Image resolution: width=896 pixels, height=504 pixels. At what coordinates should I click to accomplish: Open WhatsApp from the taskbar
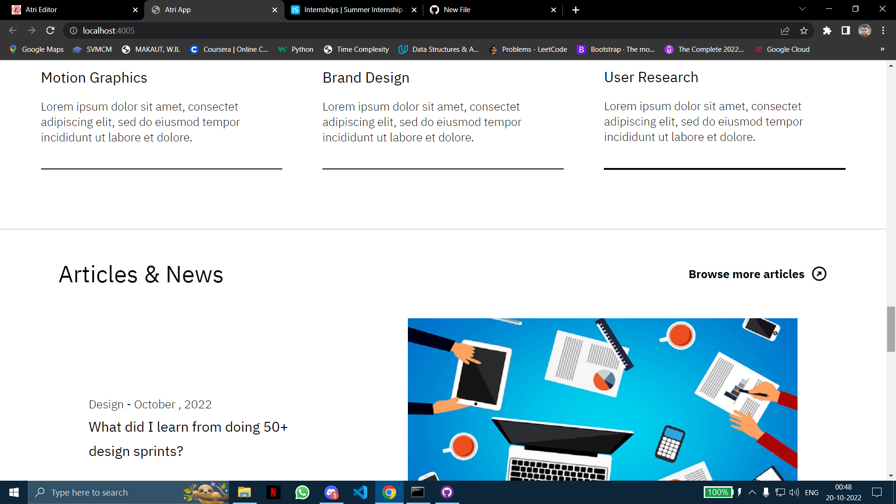302,492
